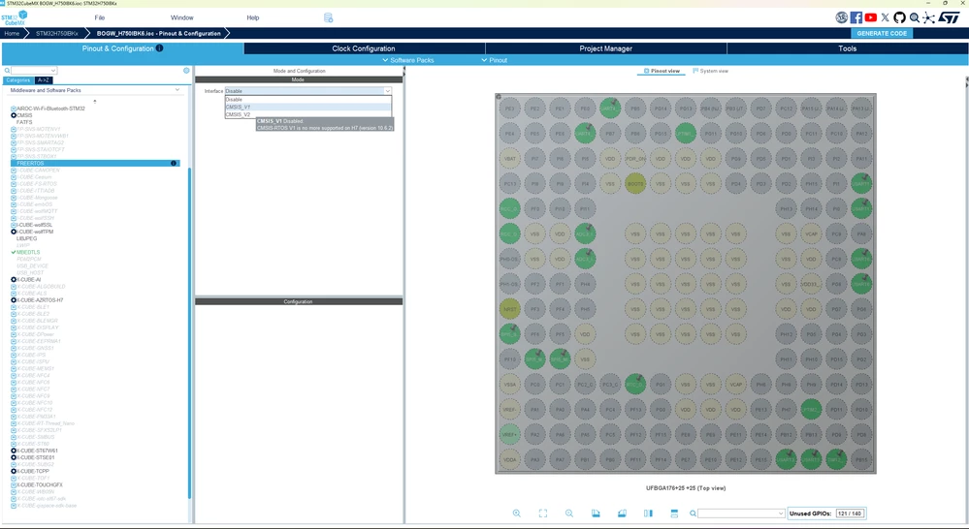969x529 pixels.
Task: Click the gear icon beside X-CUBE-AI
Action: tap(14, 280)
